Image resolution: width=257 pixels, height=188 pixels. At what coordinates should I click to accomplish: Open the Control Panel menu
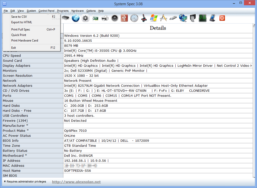[x=47, y=11]
